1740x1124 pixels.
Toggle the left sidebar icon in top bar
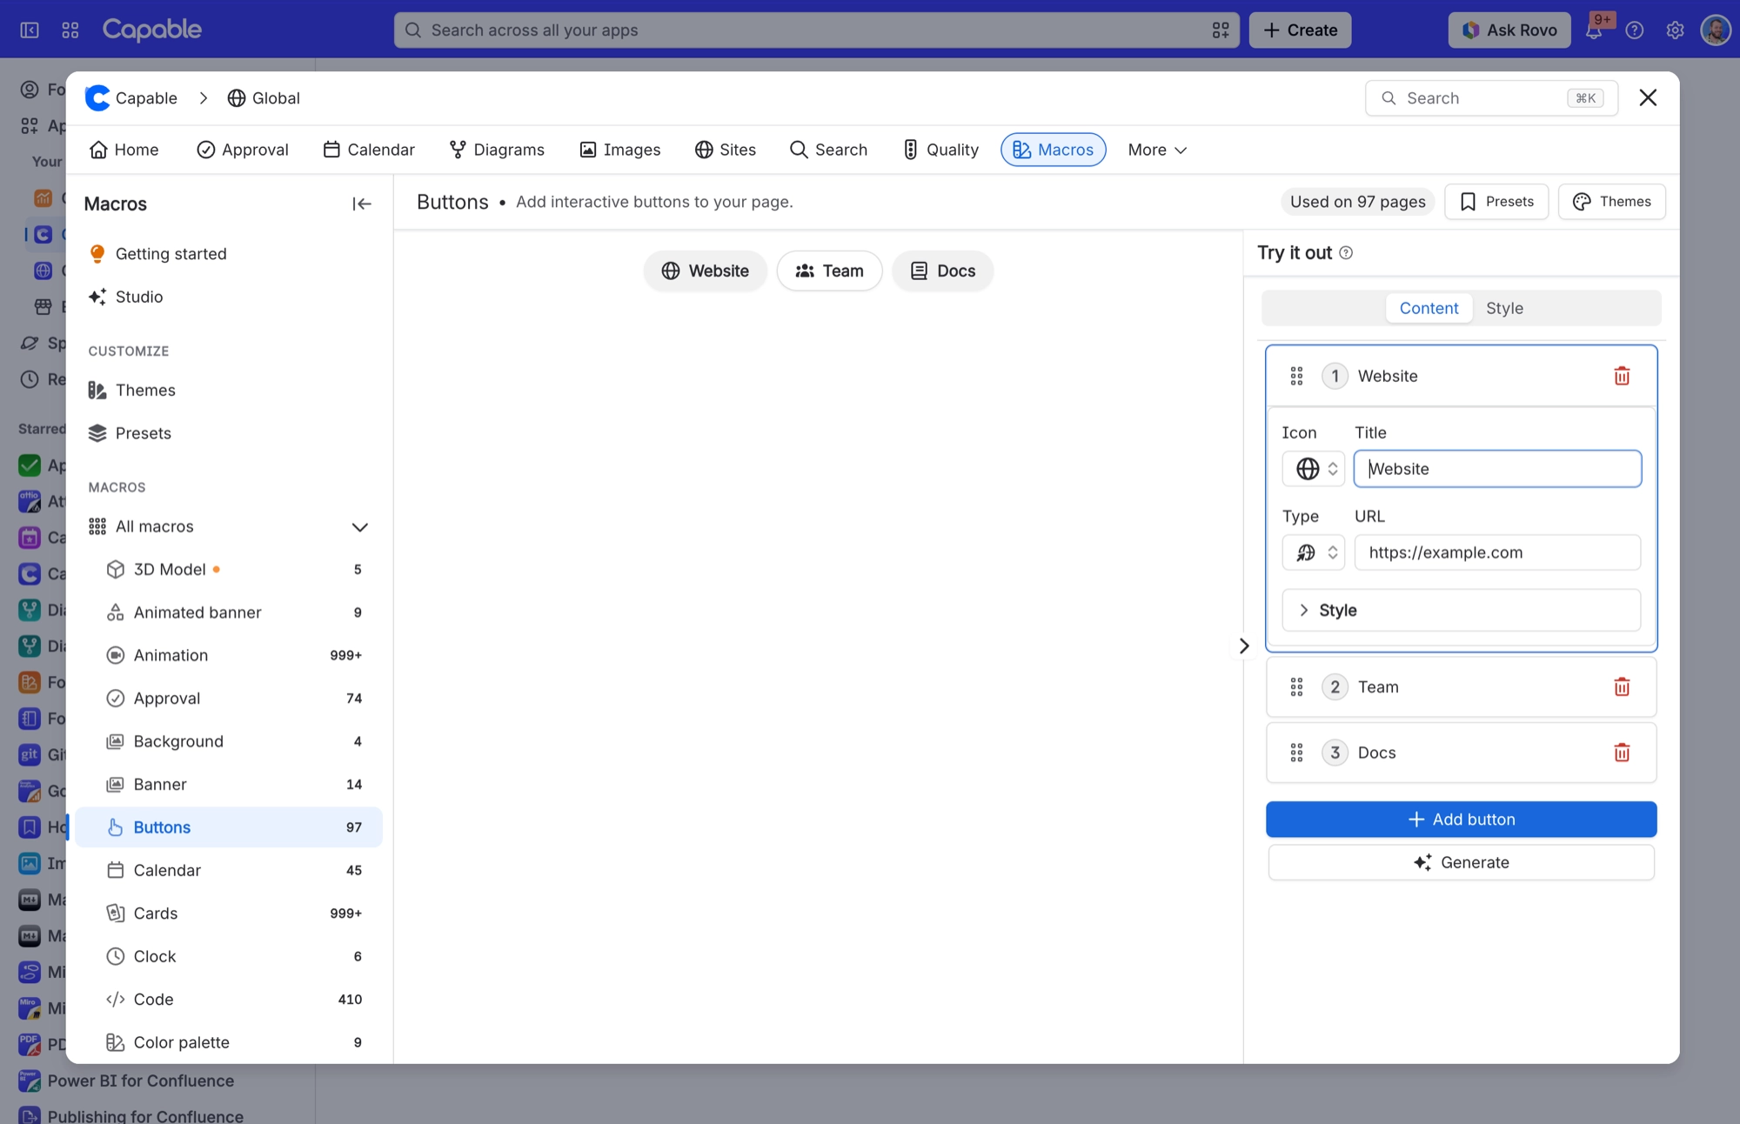(30, 30)
